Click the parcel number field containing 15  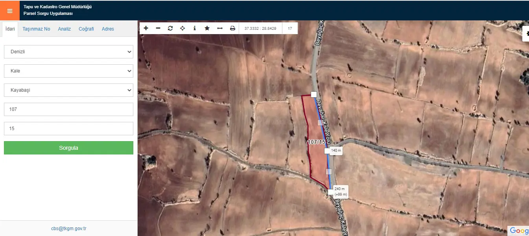68,129
